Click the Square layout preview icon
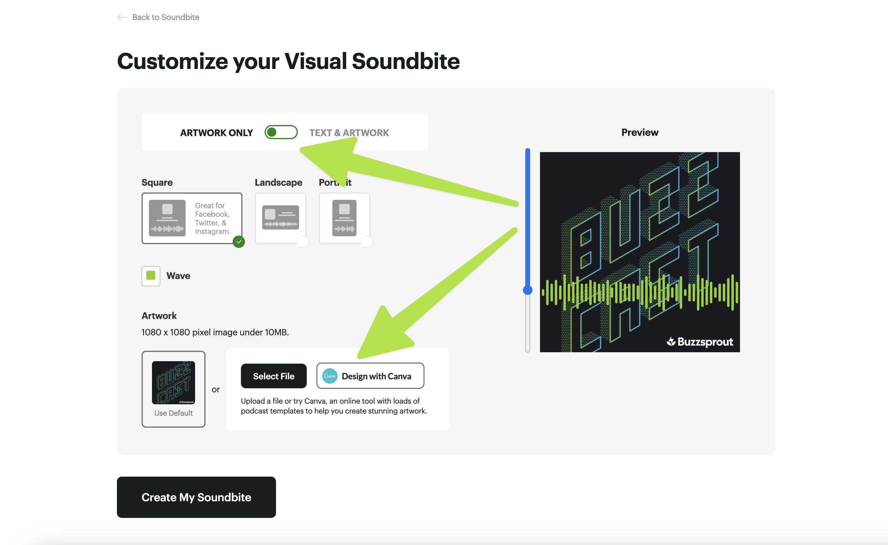The image size is (888, 545). [x=167, y=218]
